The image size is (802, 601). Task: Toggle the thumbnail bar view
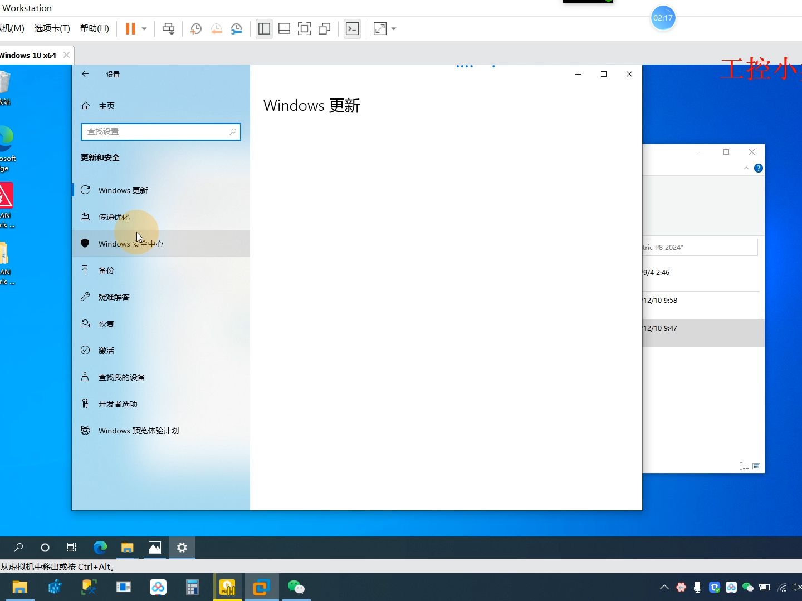pyautogui.click(x=284, y=28)
